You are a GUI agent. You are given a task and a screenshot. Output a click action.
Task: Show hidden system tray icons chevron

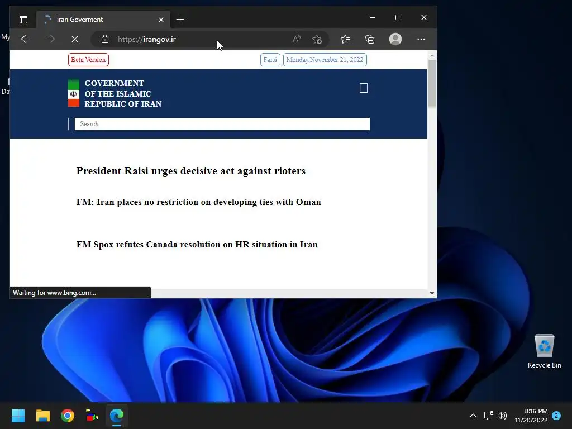(473, 416)
